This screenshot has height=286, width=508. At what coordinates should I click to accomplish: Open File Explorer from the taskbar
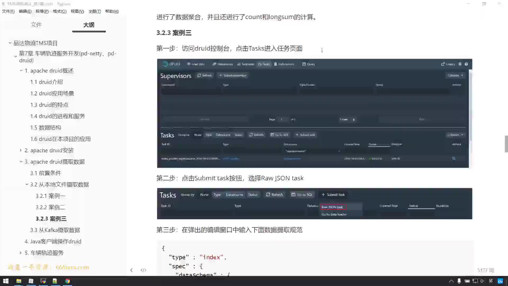(x=19, y=281)
